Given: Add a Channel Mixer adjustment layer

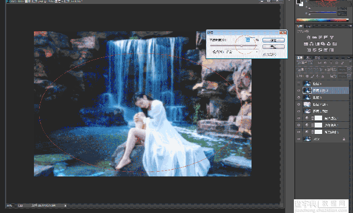Looking at the screenshot, I should [x=329, y=44].
